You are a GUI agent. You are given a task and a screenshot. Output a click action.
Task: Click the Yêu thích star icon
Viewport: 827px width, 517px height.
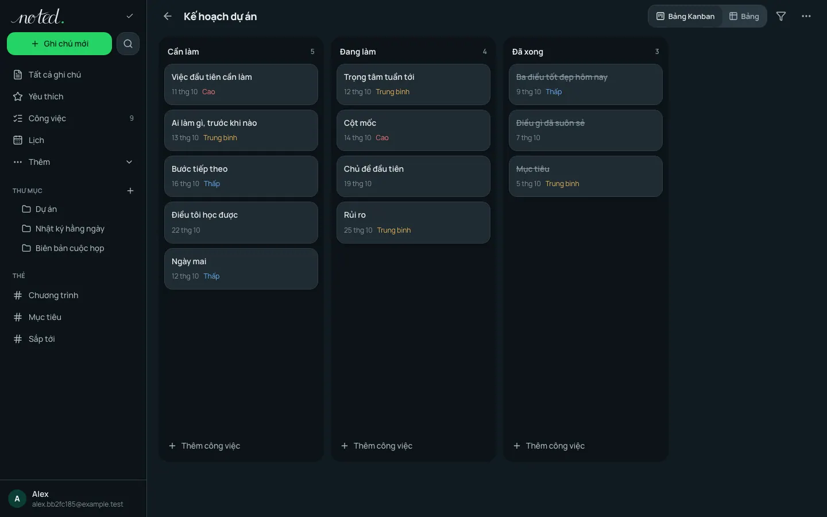pyautogui.click(x=18, y=97)
